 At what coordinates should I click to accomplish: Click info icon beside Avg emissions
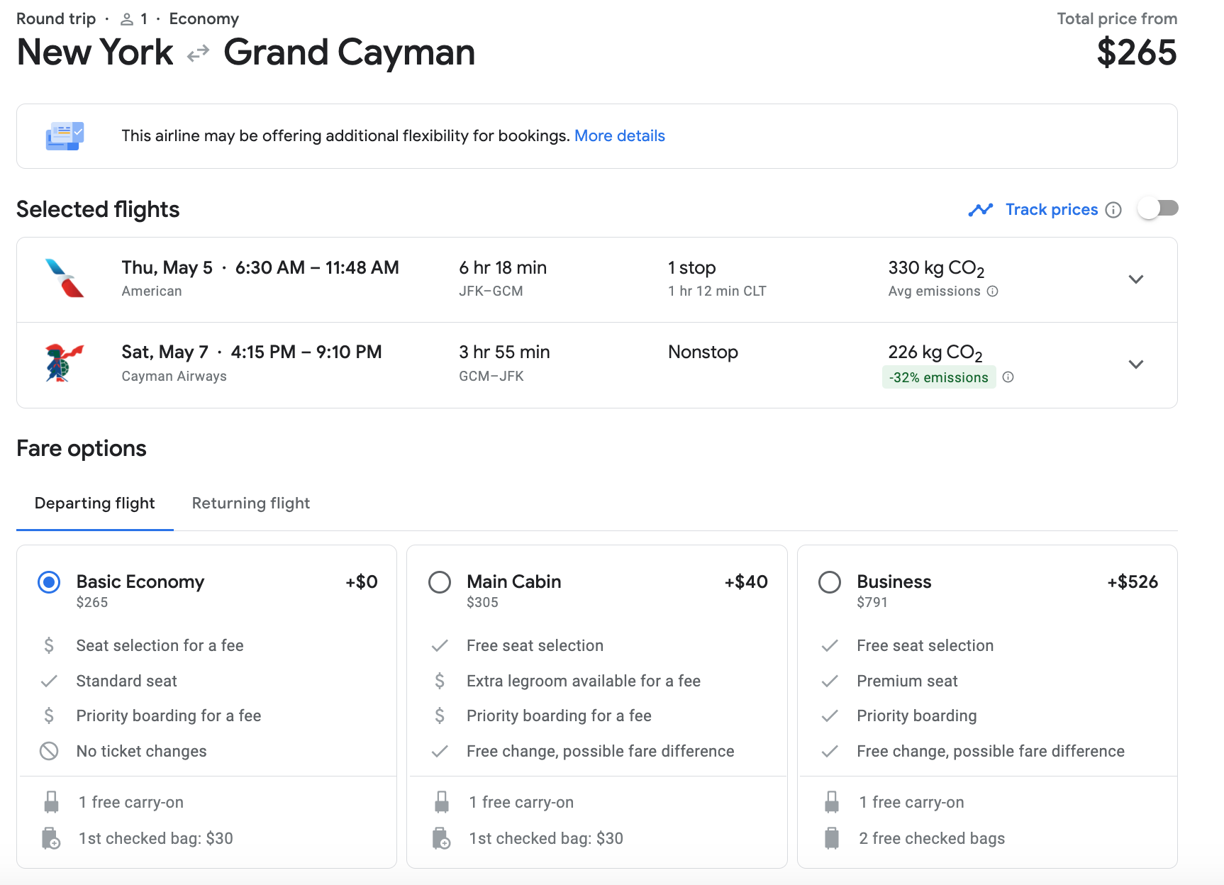993,291
